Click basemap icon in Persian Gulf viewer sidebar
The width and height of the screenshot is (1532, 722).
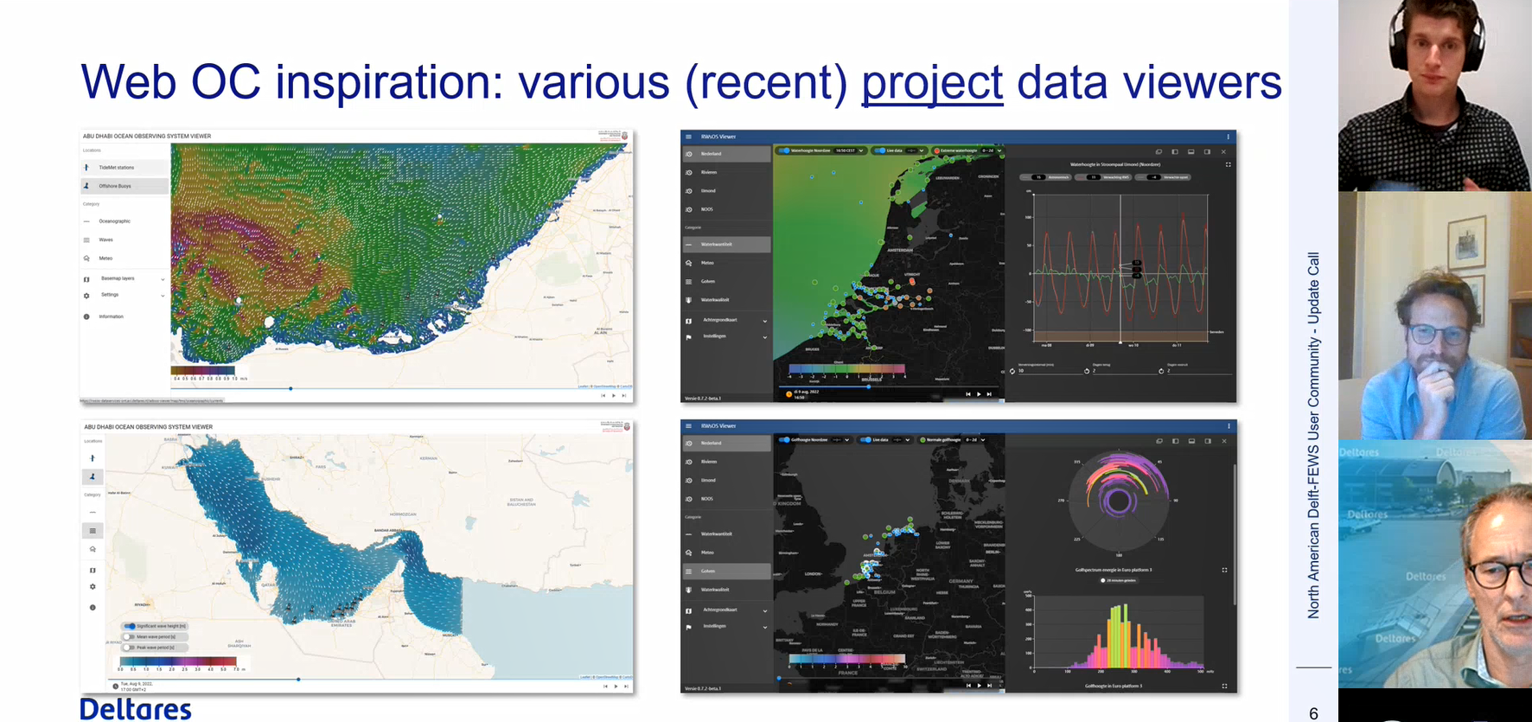pyautogui.click(x=93, y=571)
